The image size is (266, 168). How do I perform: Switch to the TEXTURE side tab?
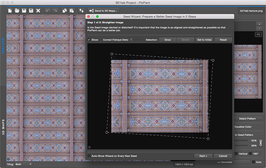point(3,46)
